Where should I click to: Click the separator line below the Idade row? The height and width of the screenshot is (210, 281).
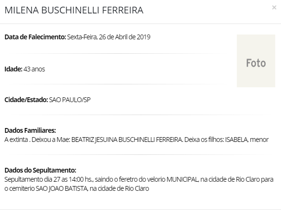[118, 84]
